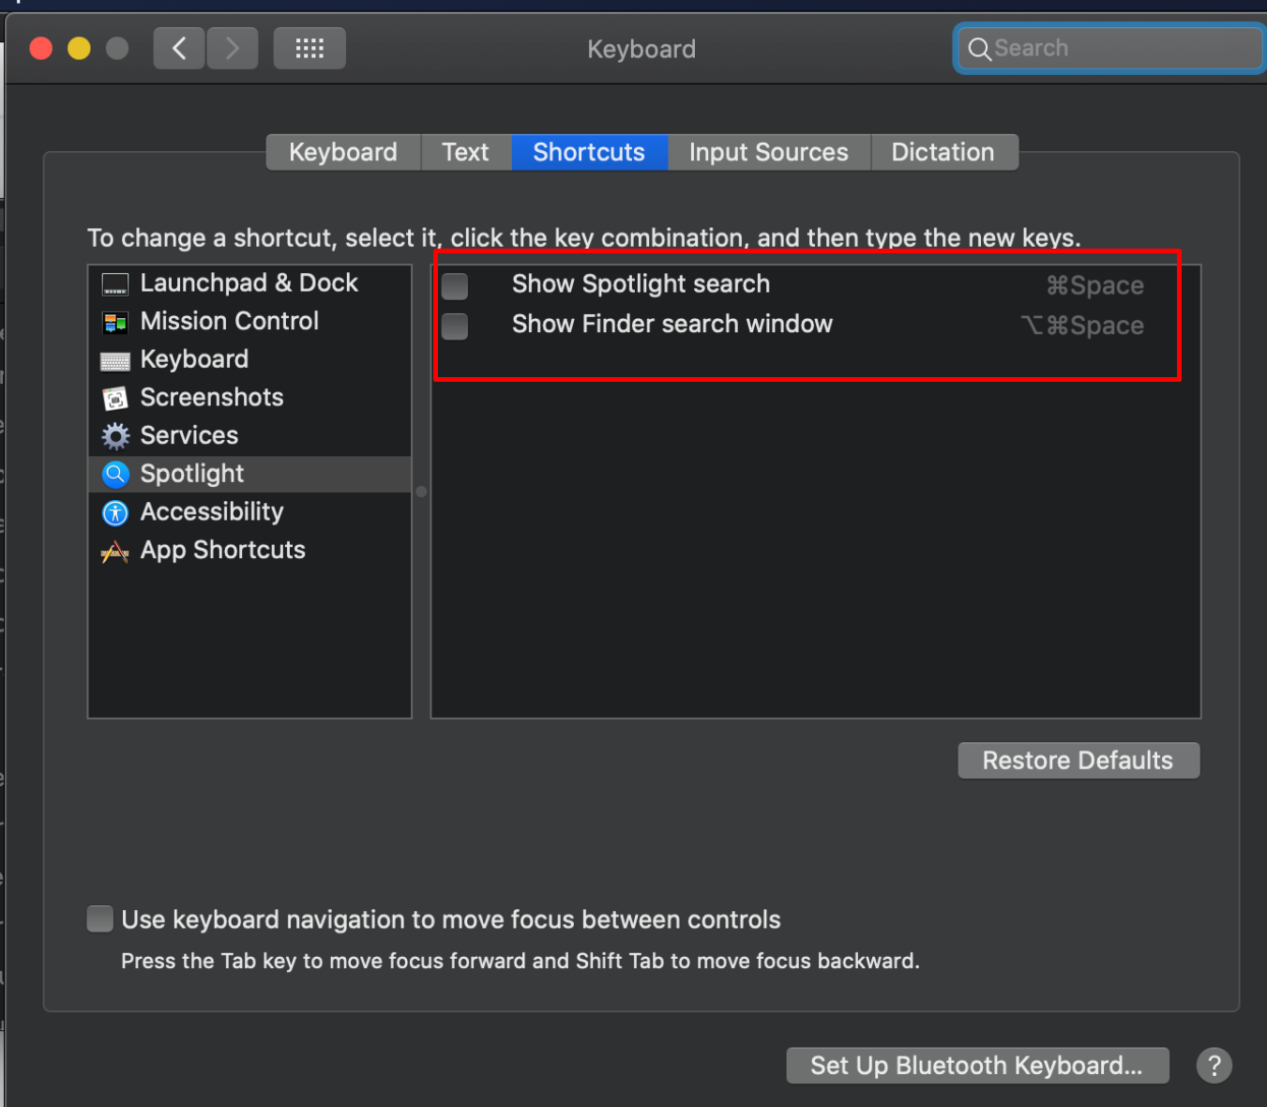
Task: Click the back navigation arrow
Action: click(179, 48)
